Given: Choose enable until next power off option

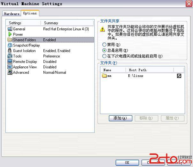Looking at the screenshot, I should 104,56.
